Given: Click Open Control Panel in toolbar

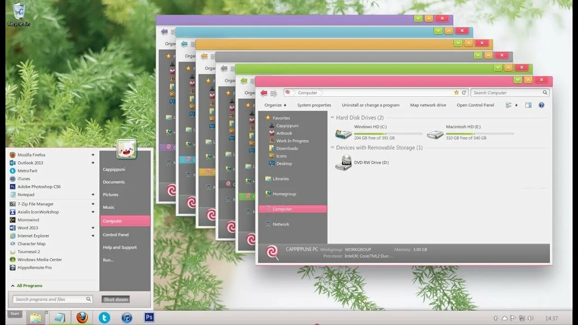Looking at the screenshot, I should (x=475, y=105).
